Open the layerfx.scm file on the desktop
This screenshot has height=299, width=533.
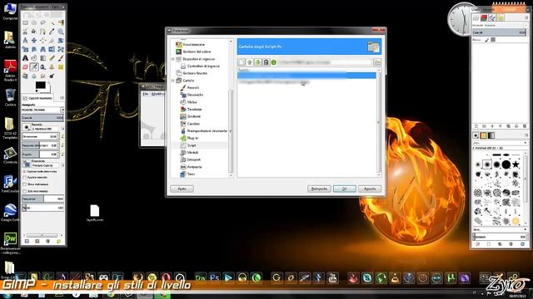tap(94, 213)
